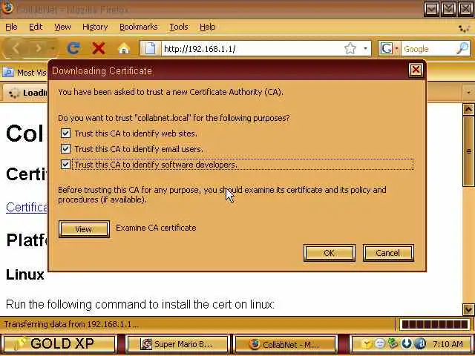
Task: Click the page loading progress bar
Action: click(x=435, y=325)
